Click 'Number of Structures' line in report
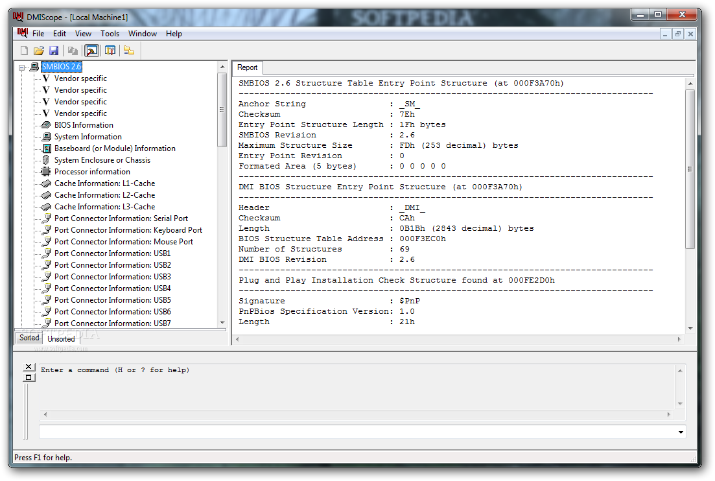This screenshot has width=715, height=481. [323, 249]
